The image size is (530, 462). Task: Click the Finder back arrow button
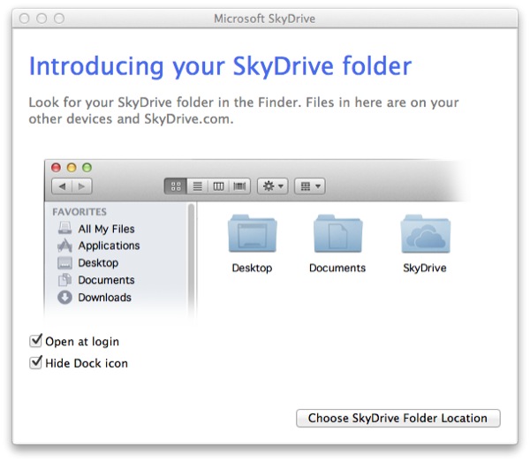pos(62,186)
